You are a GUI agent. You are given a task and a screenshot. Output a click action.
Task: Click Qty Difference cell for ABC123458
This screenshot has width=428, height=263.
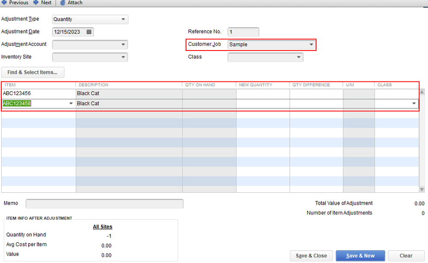pyautogui.click(x=316, y=103)
